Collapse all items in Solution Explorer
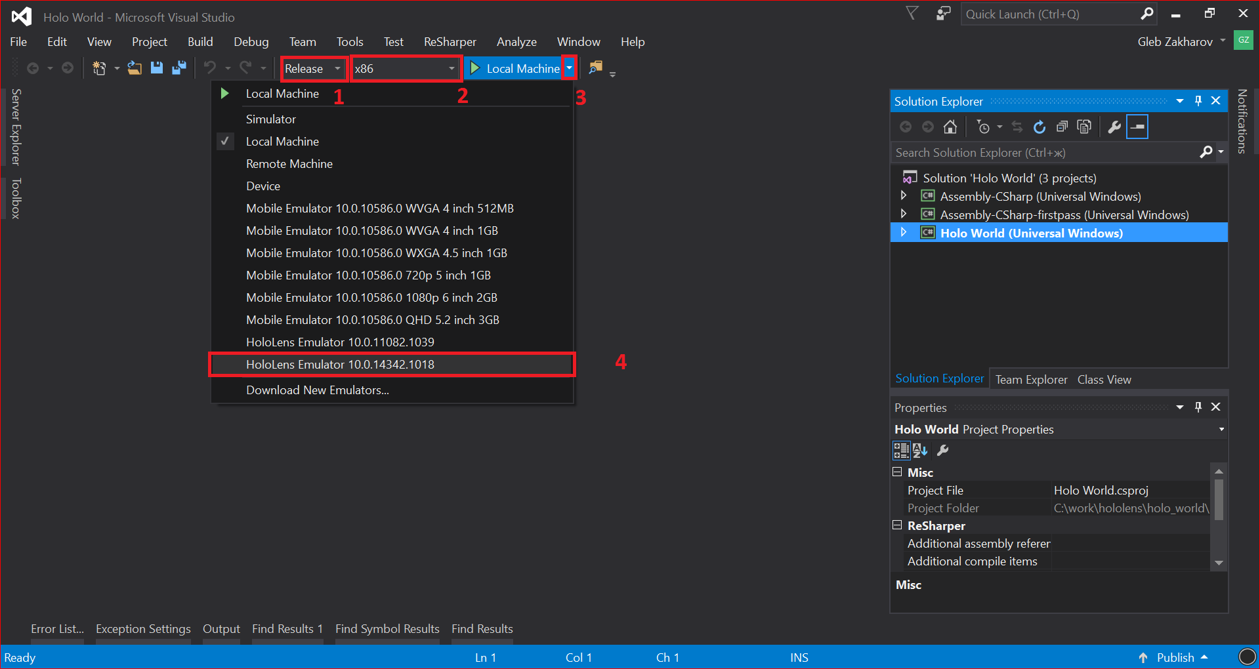The image size is (1260, 669). click(1062, 127)
